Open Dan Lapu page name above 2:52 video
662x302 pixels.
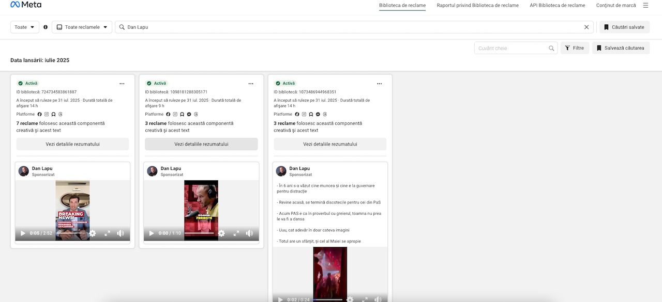(42, 168)
